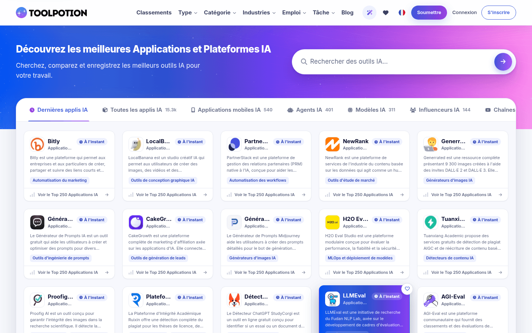This screenshot has width=532, height=333.
Task: View Top 250 Applications IA under Bitly
Action: [69, 195]
